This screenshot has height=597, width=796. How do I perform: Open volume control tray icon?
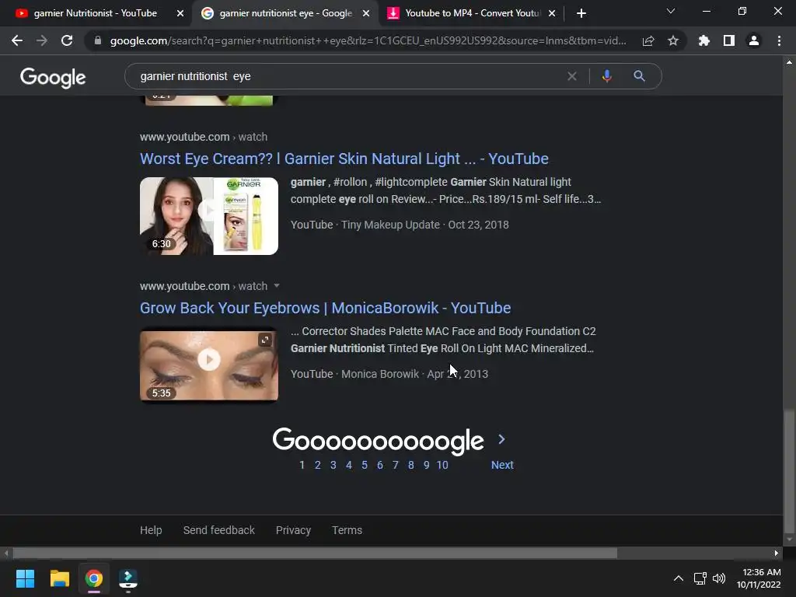click(x=719, y=578)
